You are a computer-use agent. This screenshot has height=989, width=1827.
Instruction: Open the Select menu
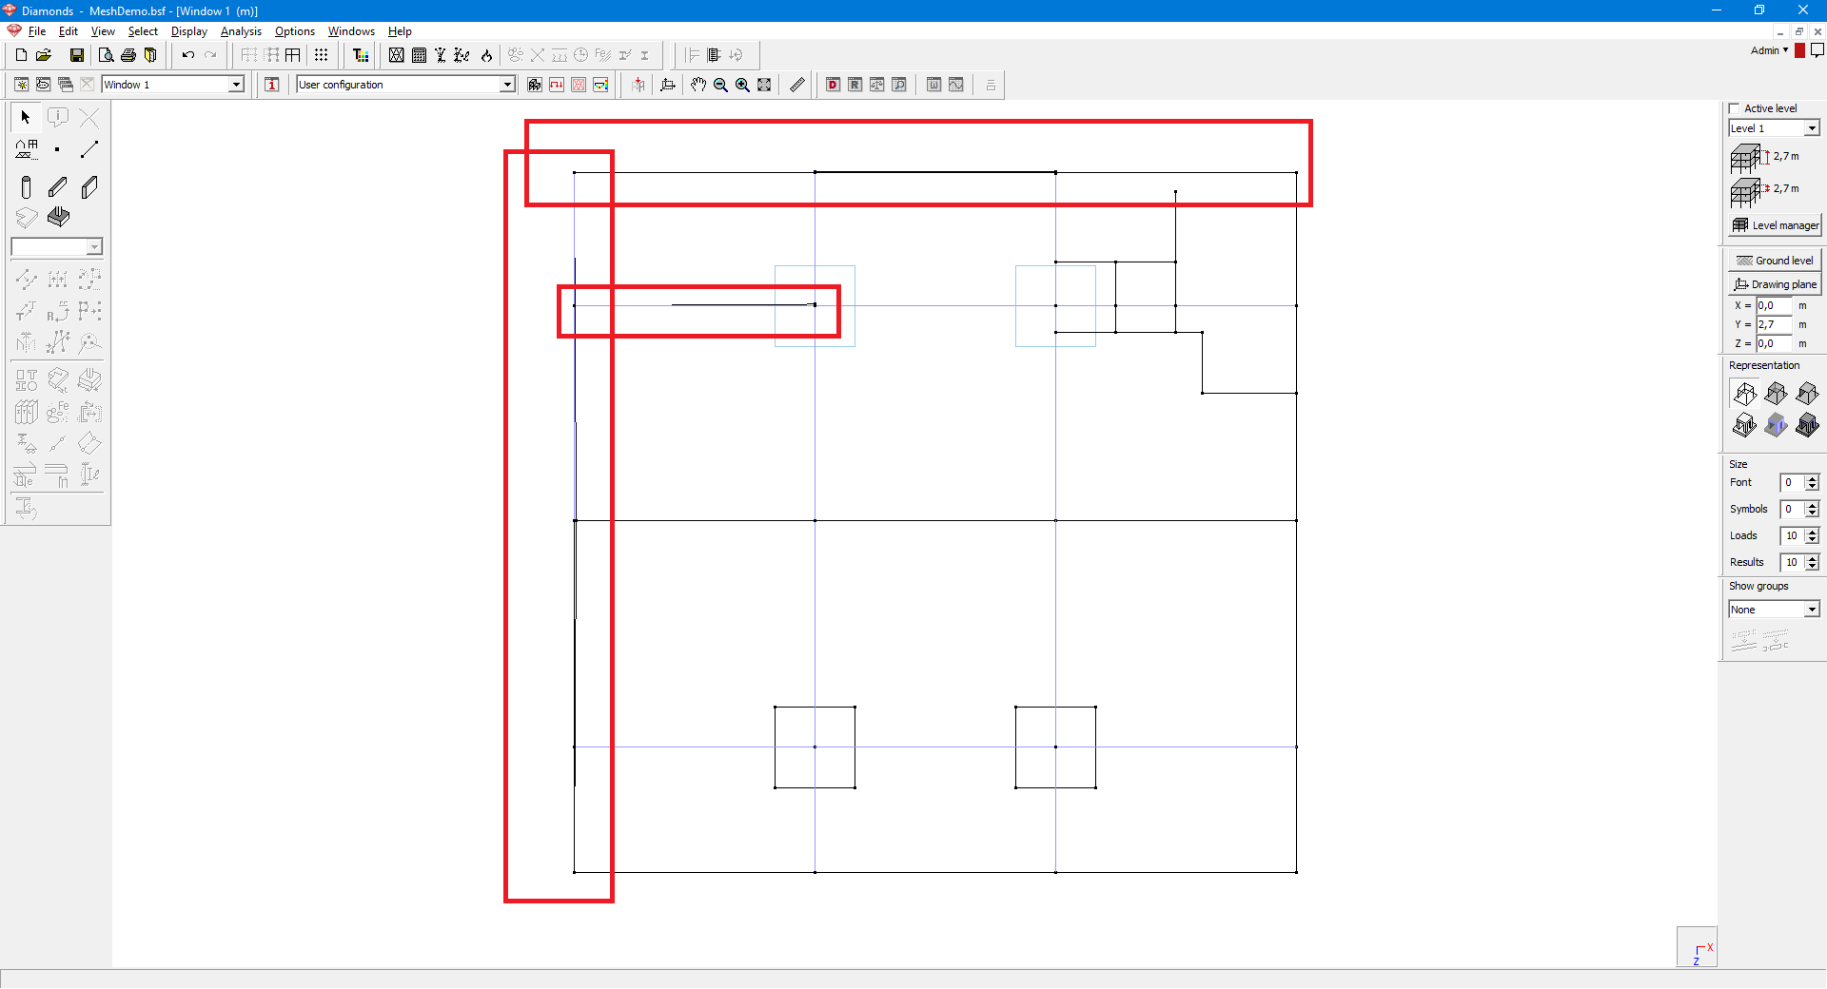click(143, 31)
